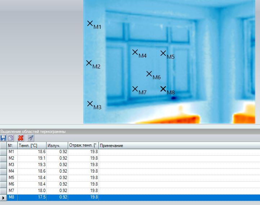This screenshot has width=260, height=205.
Task: Select the M8 cross marker on thermogram
Action: click(x=163, y=89)
